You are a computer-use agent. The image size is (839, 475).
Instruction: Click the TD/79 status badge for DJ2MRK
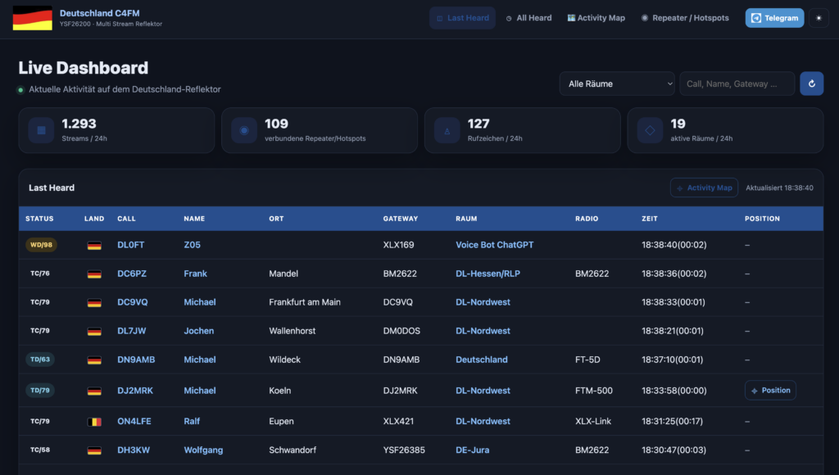[x=40, y=390]
